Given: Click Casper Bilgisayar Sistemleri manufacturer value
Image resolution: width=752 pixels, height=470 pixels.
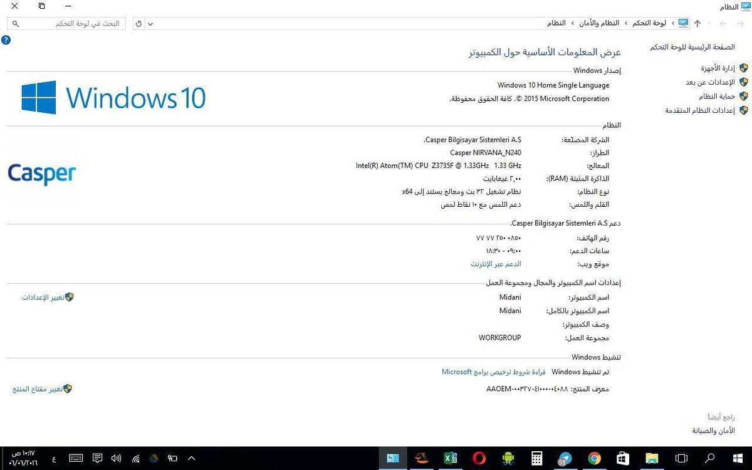Looking at the screenshot, I should tap(473, 140).
